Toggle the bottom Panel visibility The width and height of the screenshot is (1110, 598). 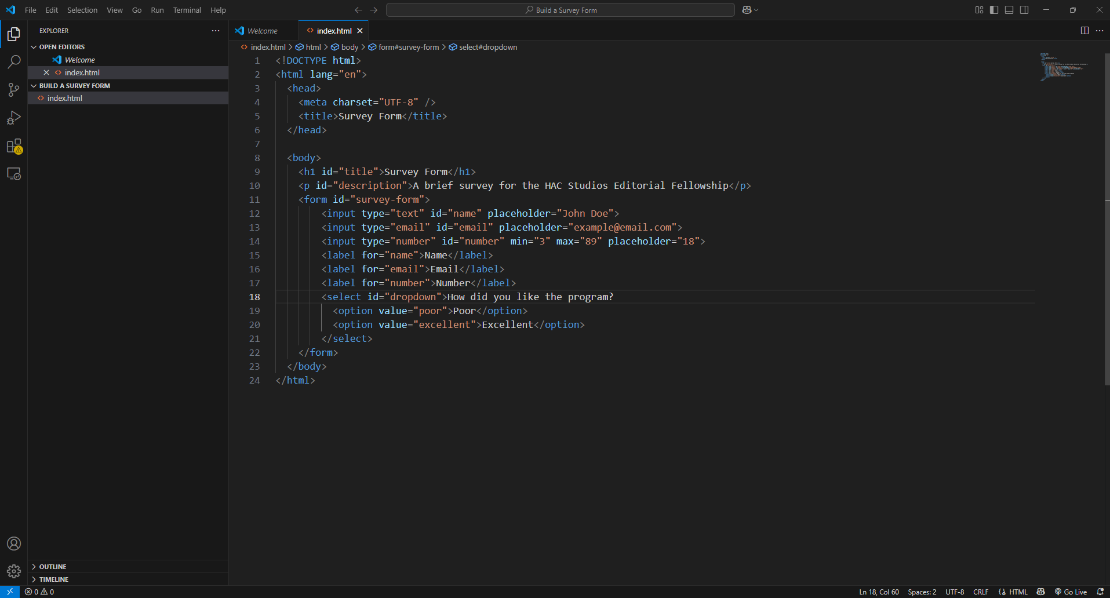pos(1009,10)
